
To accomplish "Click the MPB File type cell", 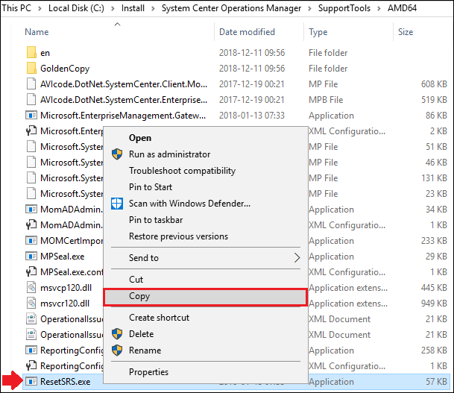I will tap(326, 100).
